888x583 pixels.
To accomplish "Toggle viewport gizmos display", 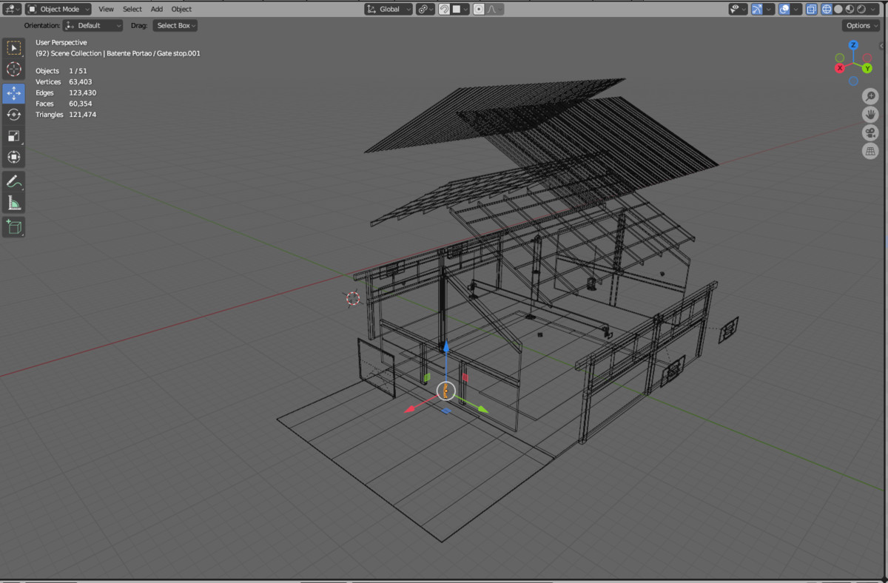I will (756, 9).
